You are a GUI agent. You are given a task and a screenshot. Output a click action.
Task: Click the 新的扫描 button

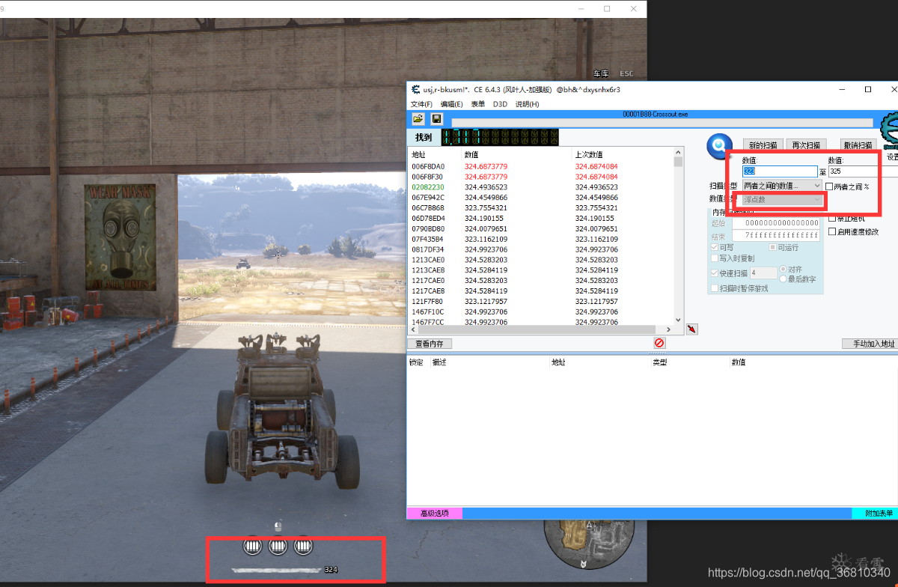tap(763, 145)
